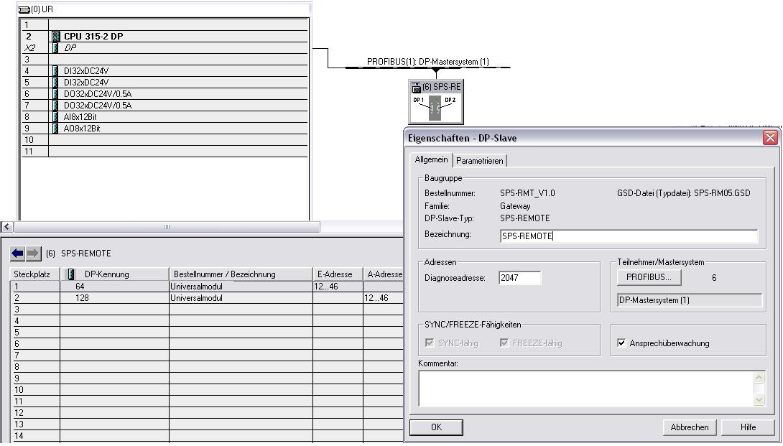Click the Bezeichnung input field

(629, 236)
